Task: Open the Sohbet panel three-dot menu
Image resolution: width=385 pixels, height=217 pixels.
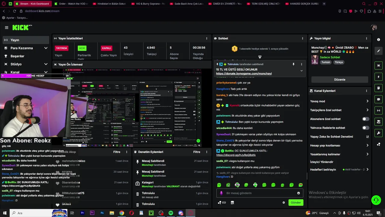Action: point(303,38)
